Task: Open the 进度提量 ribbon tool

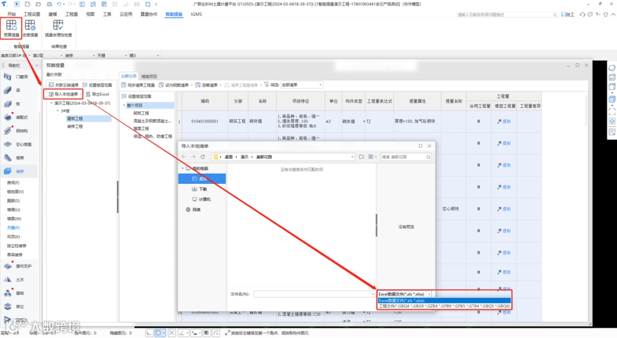Action: (x=30, y=29)
